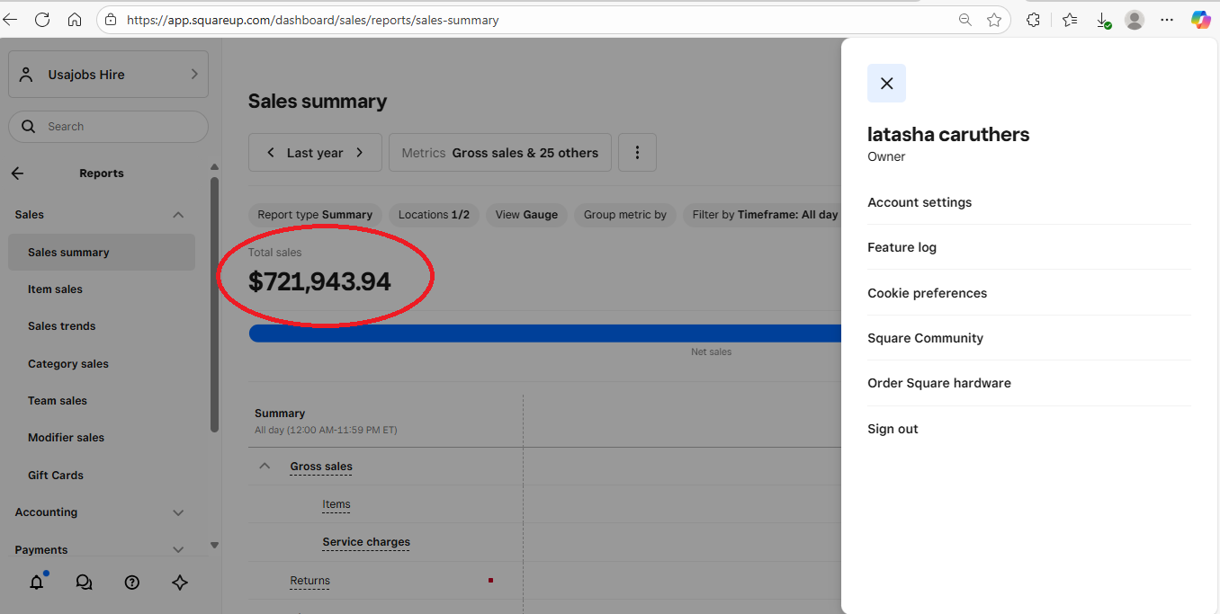Open Category sales report
The height and width of the screenshot is (614, 1220).
pyautogui.click(x=68, y=364)
